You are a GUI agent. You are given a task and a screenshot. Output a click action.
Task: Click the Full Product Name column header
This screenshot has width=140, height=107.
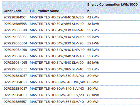point(44,11)
